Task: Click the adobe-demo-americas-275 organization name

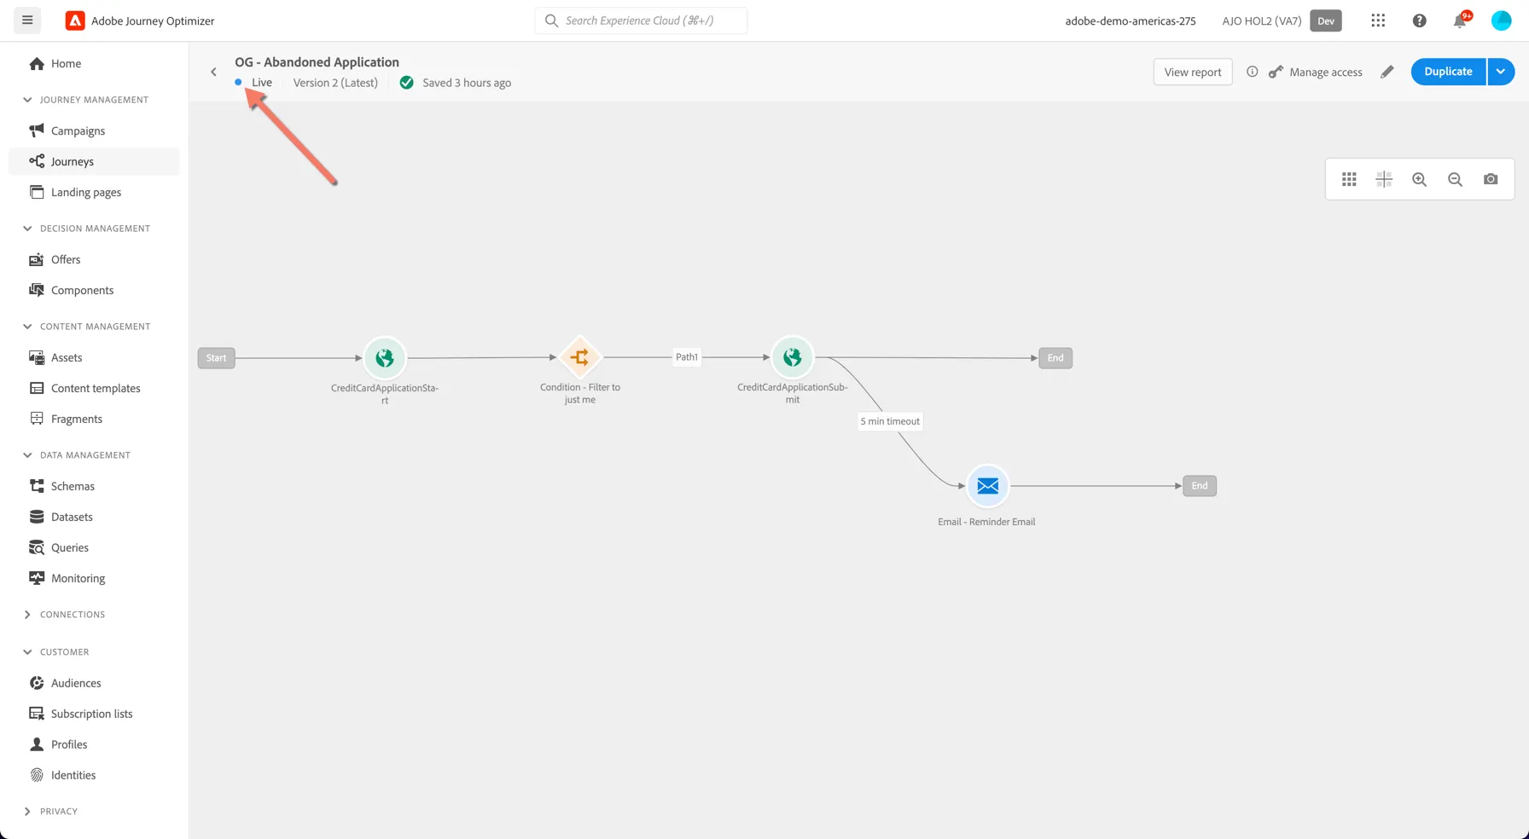Action: 1131,20
